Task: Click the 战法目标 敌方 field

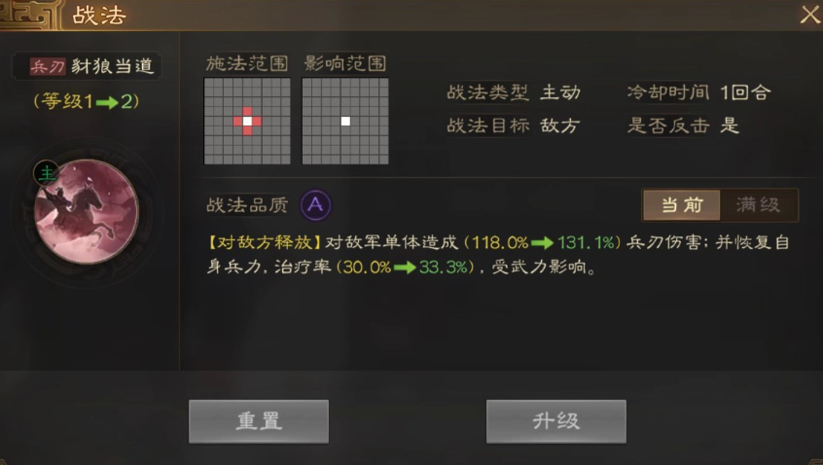Action: tap(514, 125)
